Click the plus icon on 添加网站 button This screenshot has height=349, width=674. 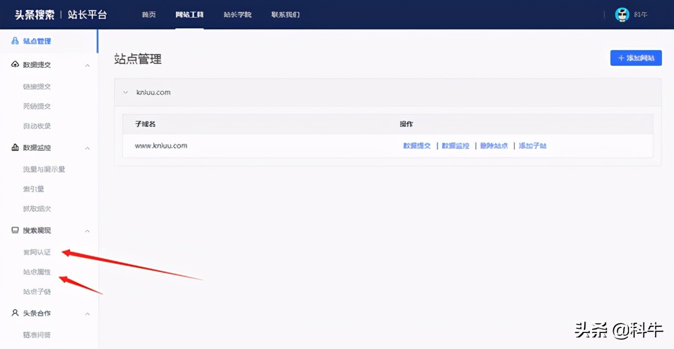[620, 57]
